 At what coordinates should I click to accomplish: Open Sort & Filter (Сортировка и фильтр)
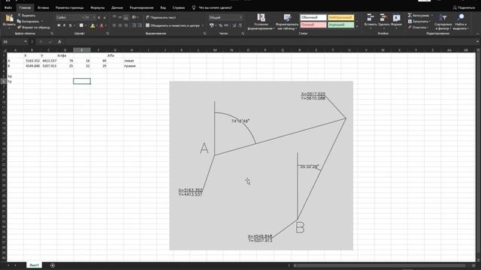[443, 22]
